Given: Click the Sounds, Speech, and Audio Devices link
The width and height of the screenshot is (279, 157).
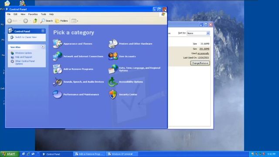Looking at the screenshot, I should point(84,82).
